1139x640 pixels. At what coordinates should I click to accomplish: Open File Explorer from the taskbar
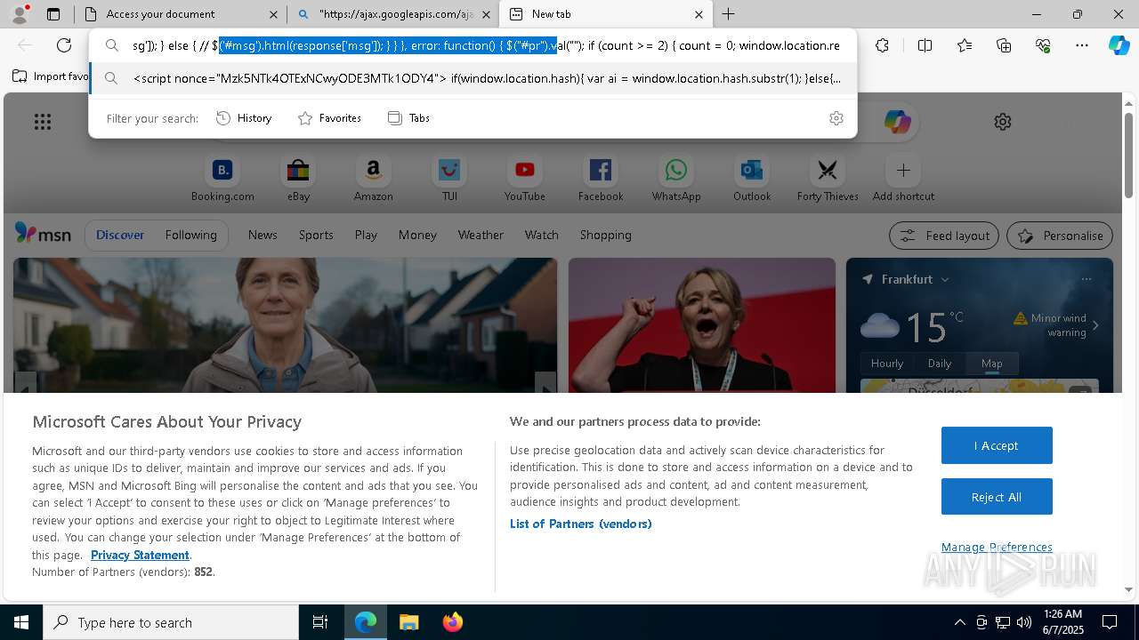click(x=408, y=622)
